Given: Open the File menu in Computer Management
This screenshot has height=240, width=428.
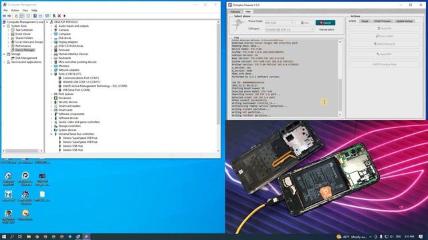Looking at the screenshot, I should pyautogui.click(x=5, y=11).
